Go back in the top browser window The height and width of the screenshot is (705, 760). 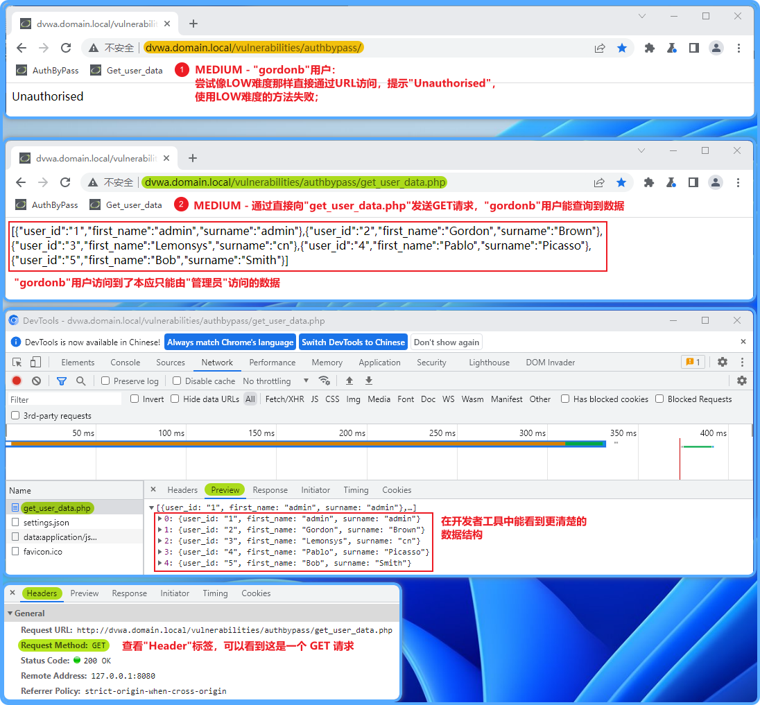pos(21,48)
